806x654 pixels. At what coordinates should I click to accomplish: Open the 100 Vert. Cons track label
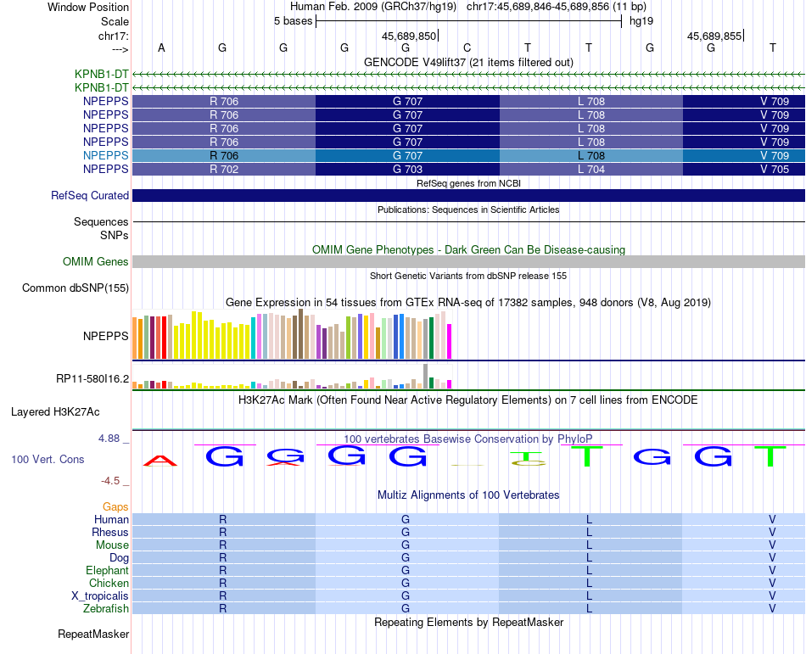click(48, 459)
